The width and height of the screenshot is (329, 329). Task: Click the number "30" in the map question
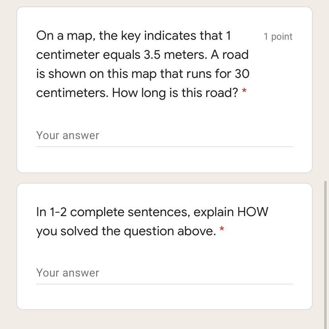point(242,74)
